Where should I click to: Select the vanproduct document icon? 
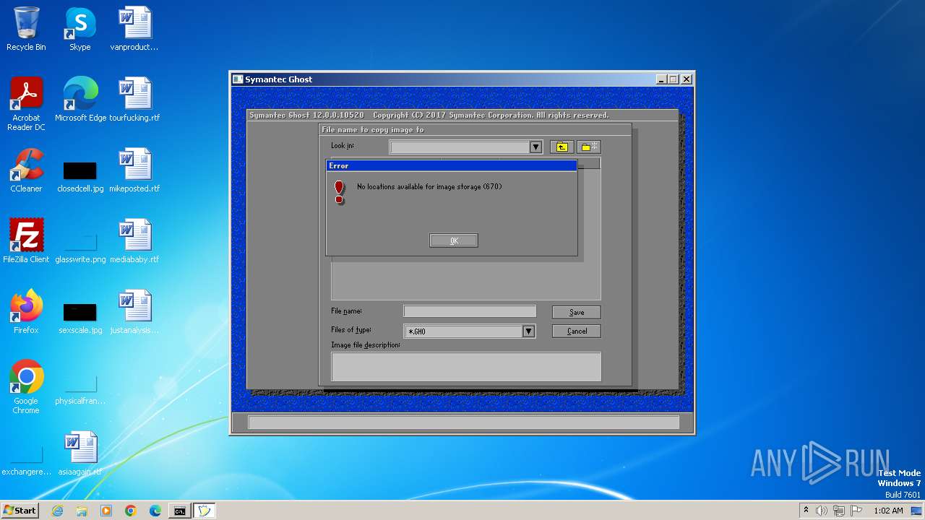[x=134, y=29]
